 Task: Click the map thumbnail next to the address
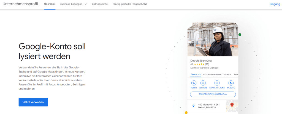[x=232, y=106]
